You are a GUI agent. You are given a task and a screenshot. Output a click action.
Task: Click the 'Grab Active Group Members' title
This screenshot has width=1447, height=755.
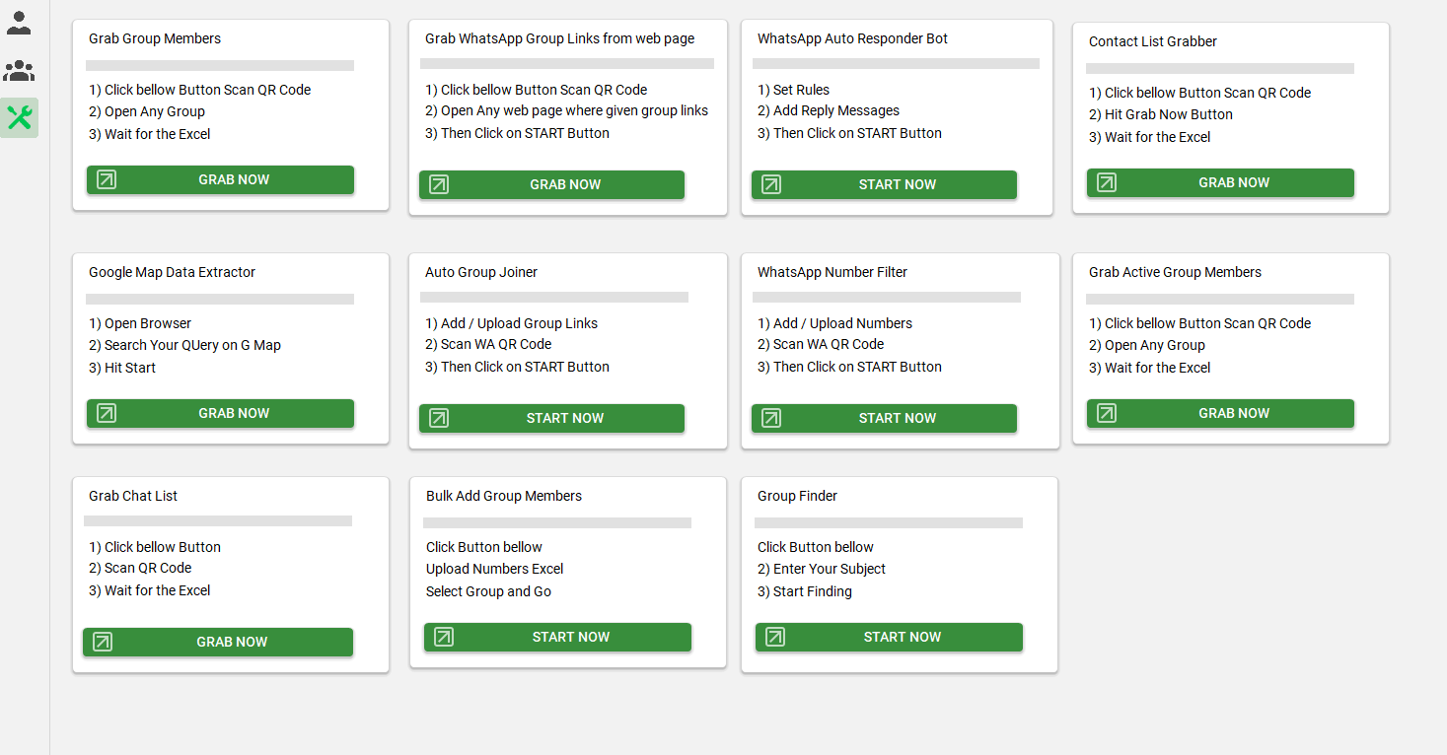(x=1175, y=272)
